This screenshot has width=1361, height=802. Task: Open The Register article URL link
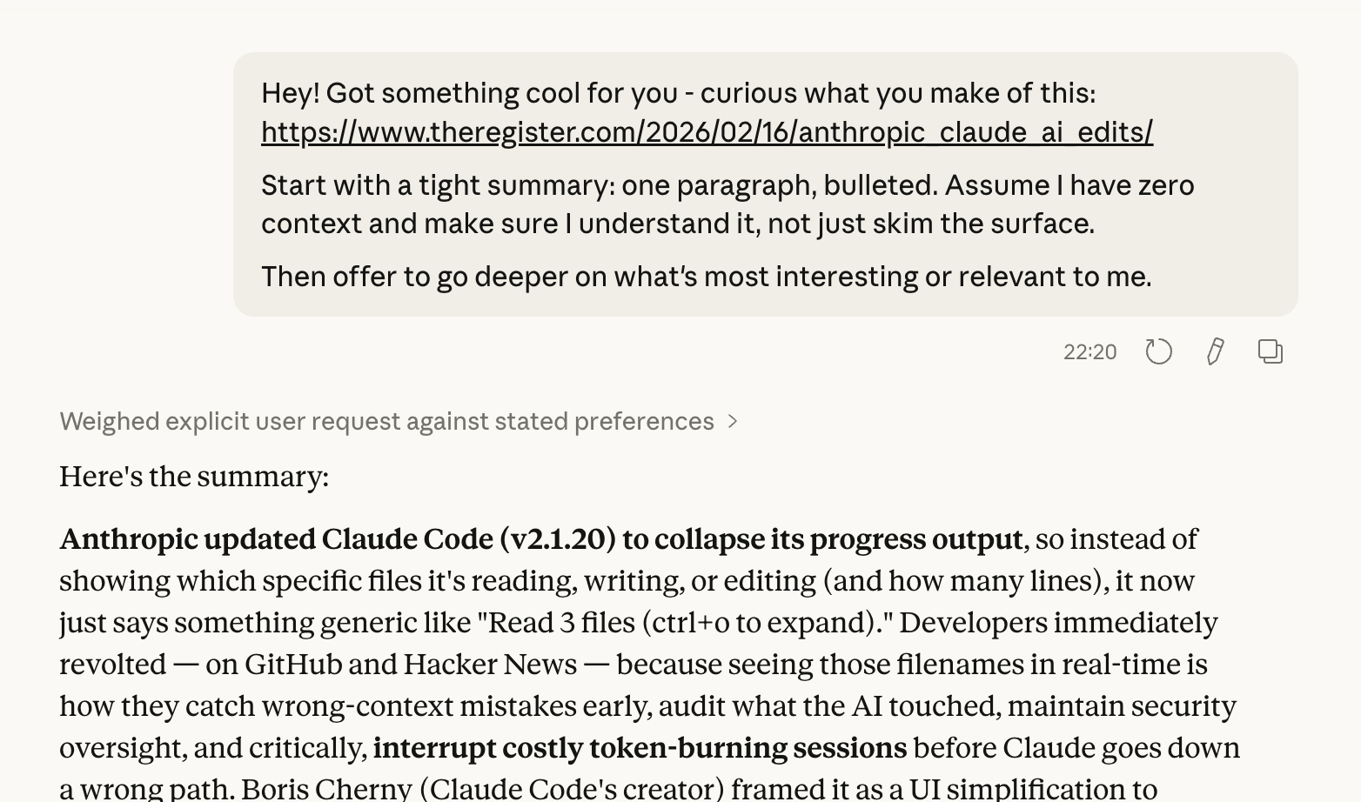pos(707,132)
